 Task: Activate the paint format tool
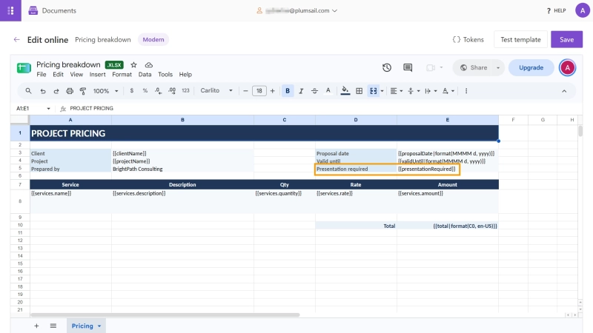(83, 91)
